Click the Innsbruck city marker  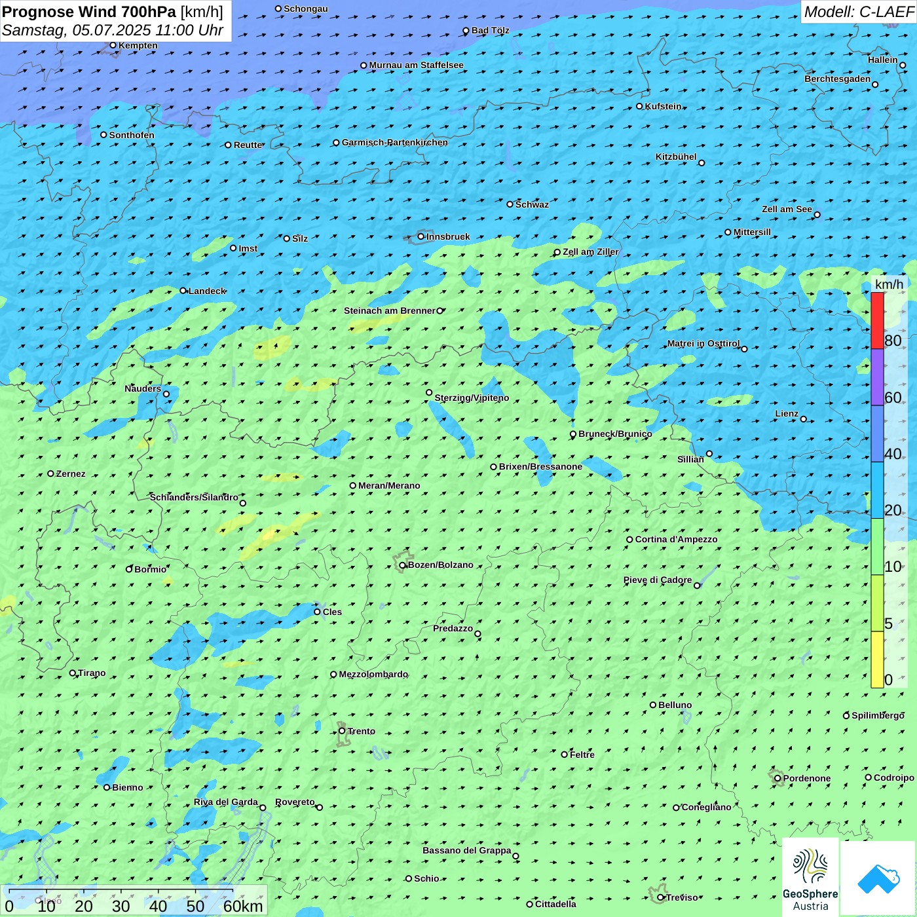tap(421, 236)
